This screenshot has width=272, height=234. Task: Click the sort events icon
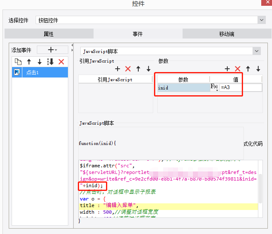point(51,62)
